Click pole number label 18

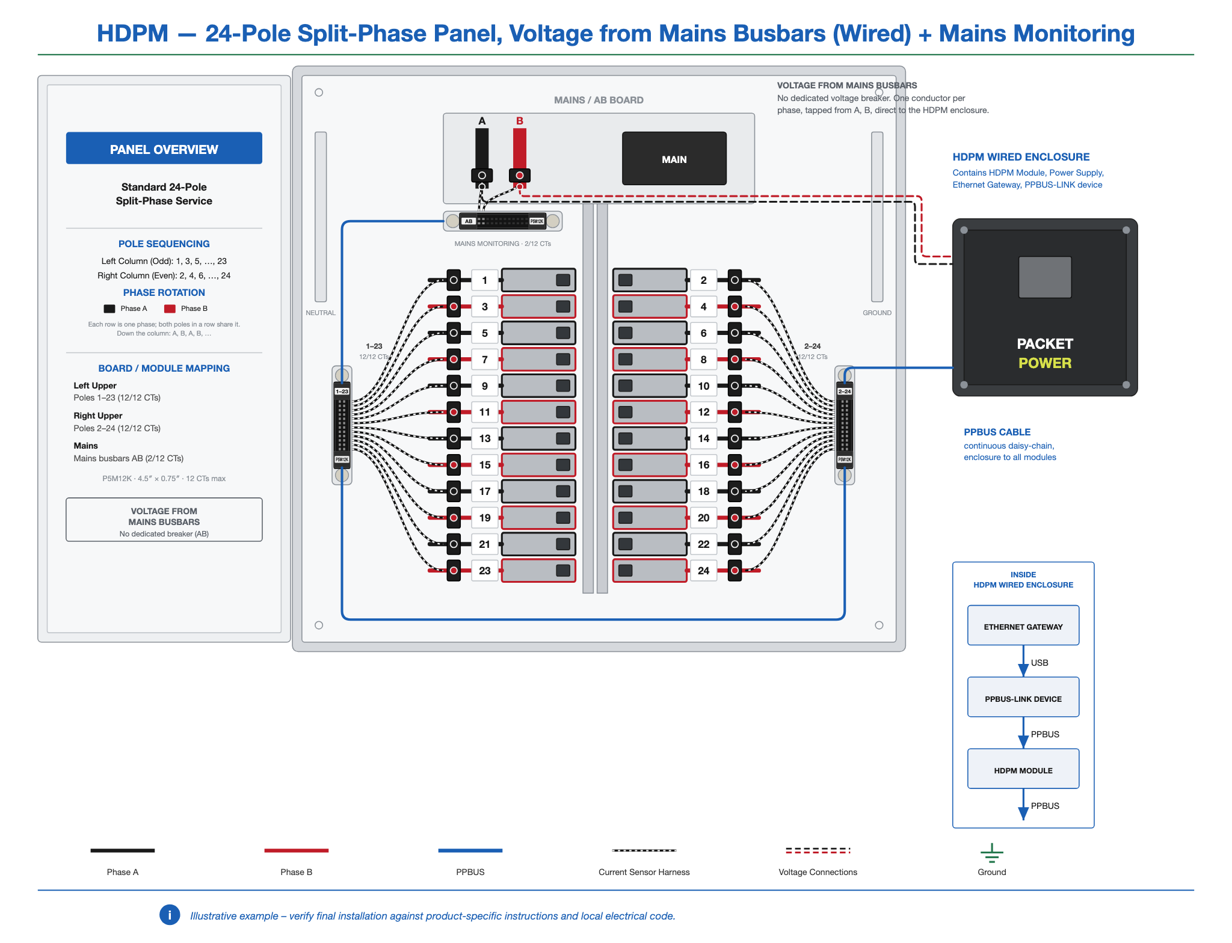703,491
